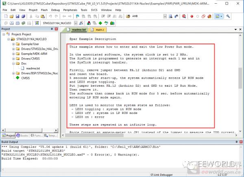Rebuild all target files icon

click(17, 23)
